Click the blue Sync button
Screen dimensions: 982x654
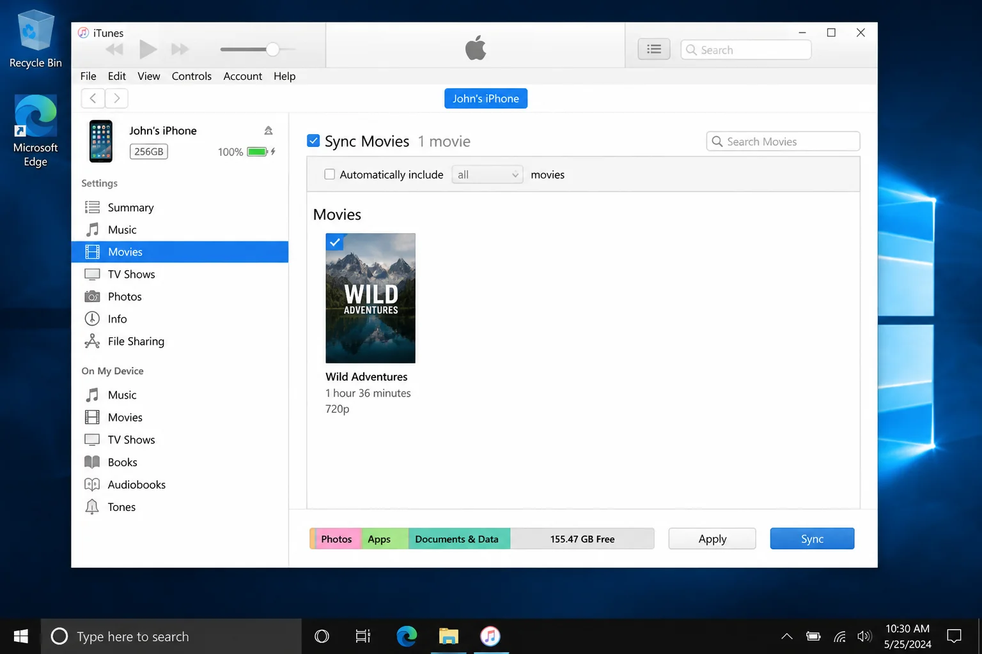812,538
